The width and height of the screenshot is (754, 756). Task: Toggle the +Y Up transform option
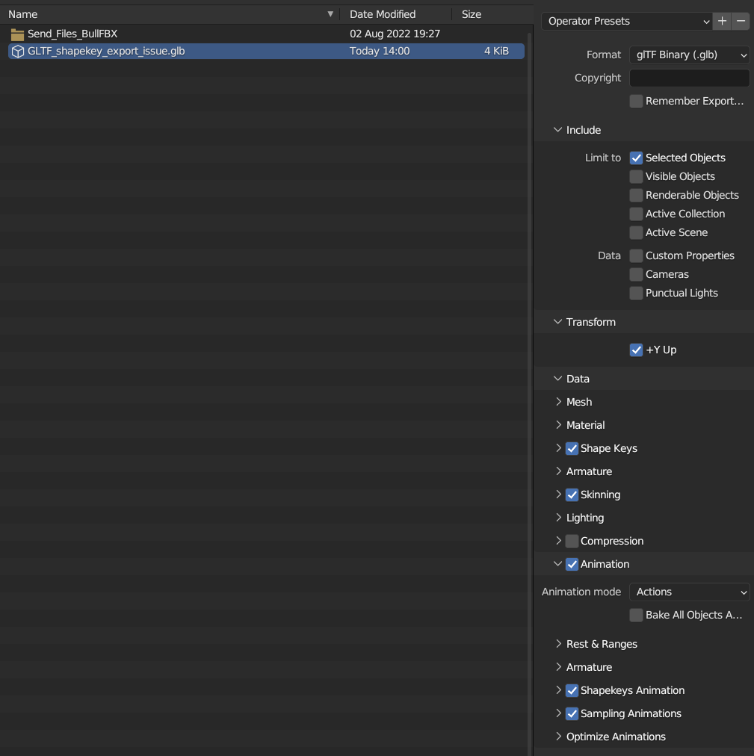coord(636,350)
